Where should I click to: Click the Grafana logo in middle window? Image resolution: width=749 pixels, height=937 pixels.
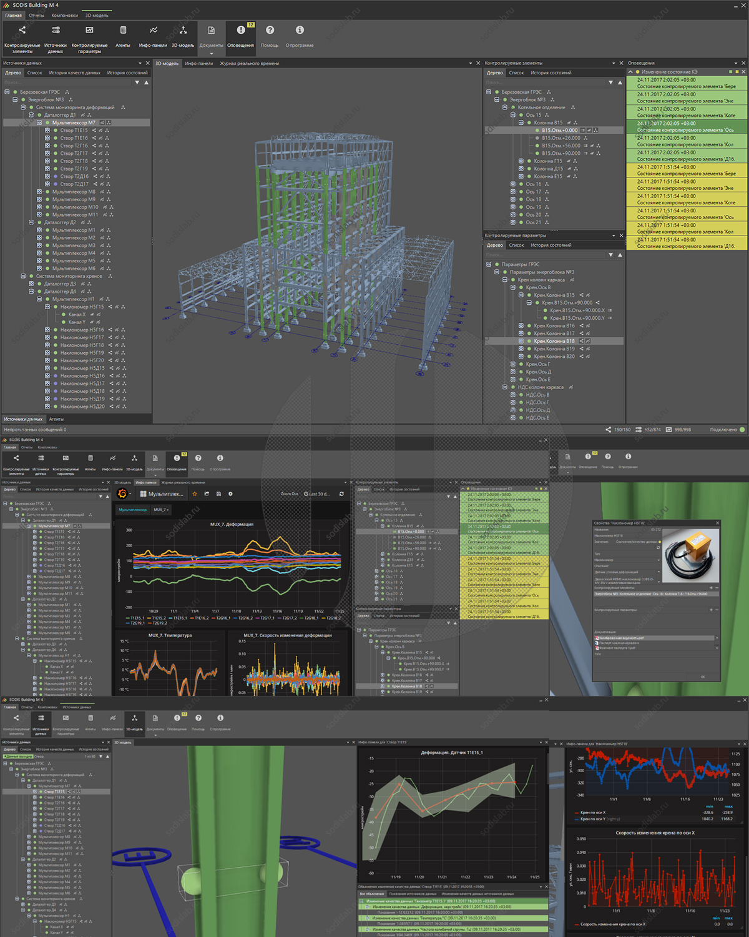pos(122,493)
